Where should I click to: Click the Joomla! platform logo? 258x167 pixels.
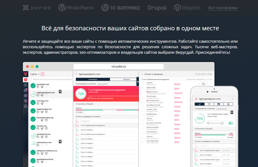[x=37, y=8]
